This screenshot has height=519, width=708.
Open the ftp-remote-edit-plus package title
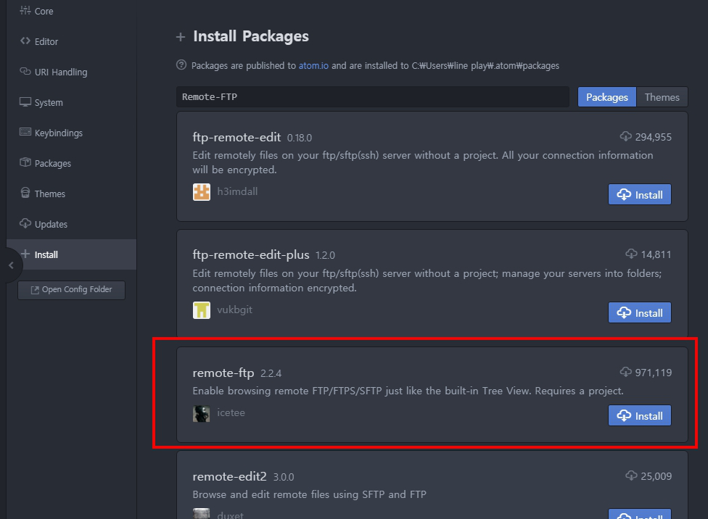coord(250,255)
